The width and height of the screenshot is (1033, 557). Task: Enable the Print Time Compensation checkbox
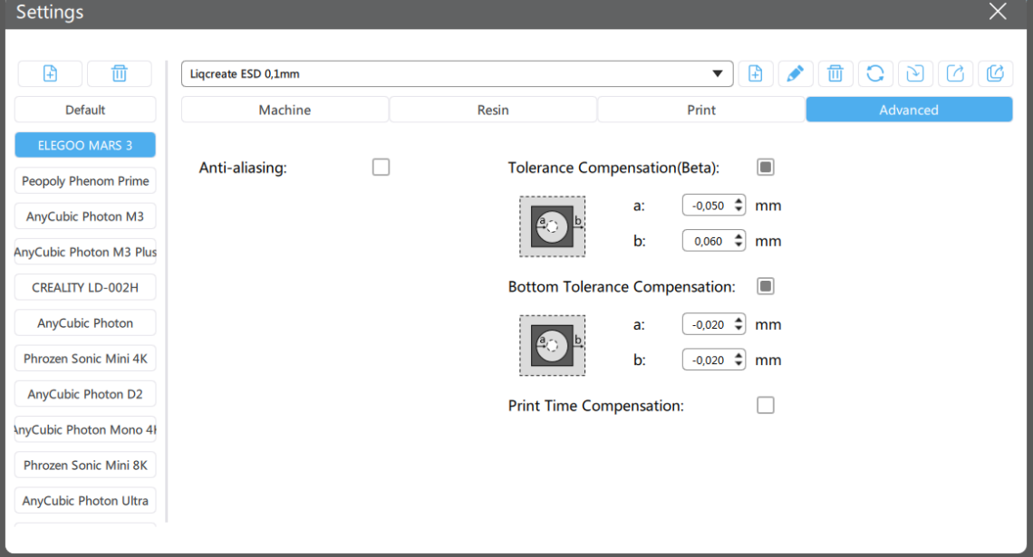tap(766, 406)
